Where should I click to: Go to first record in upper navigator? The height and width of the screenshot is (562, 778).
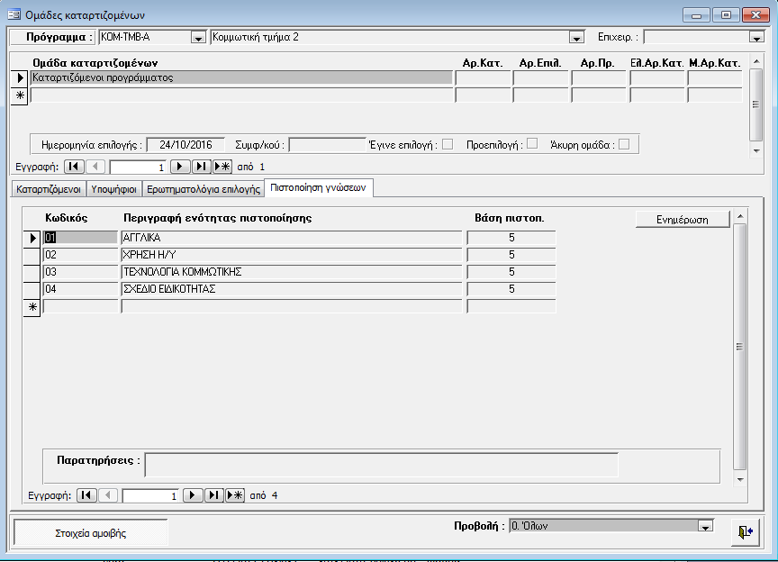click(76, 167)
